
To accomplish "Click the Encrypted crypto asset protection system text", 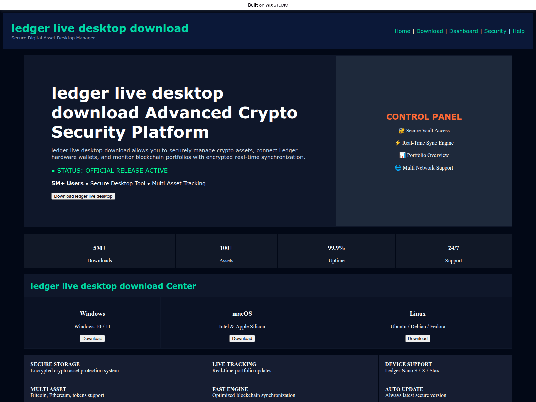I will point(75,371).
